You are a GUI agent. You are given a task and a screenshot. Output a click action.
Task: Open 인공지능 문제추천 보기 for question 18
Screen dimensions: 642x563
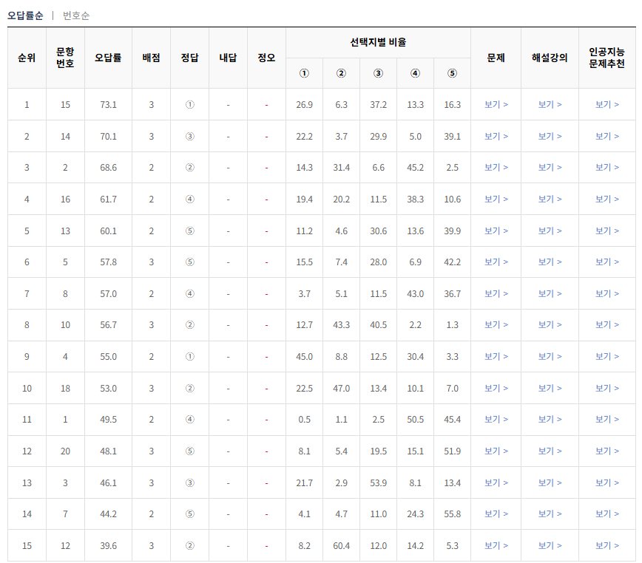click(x=607, y=388)
